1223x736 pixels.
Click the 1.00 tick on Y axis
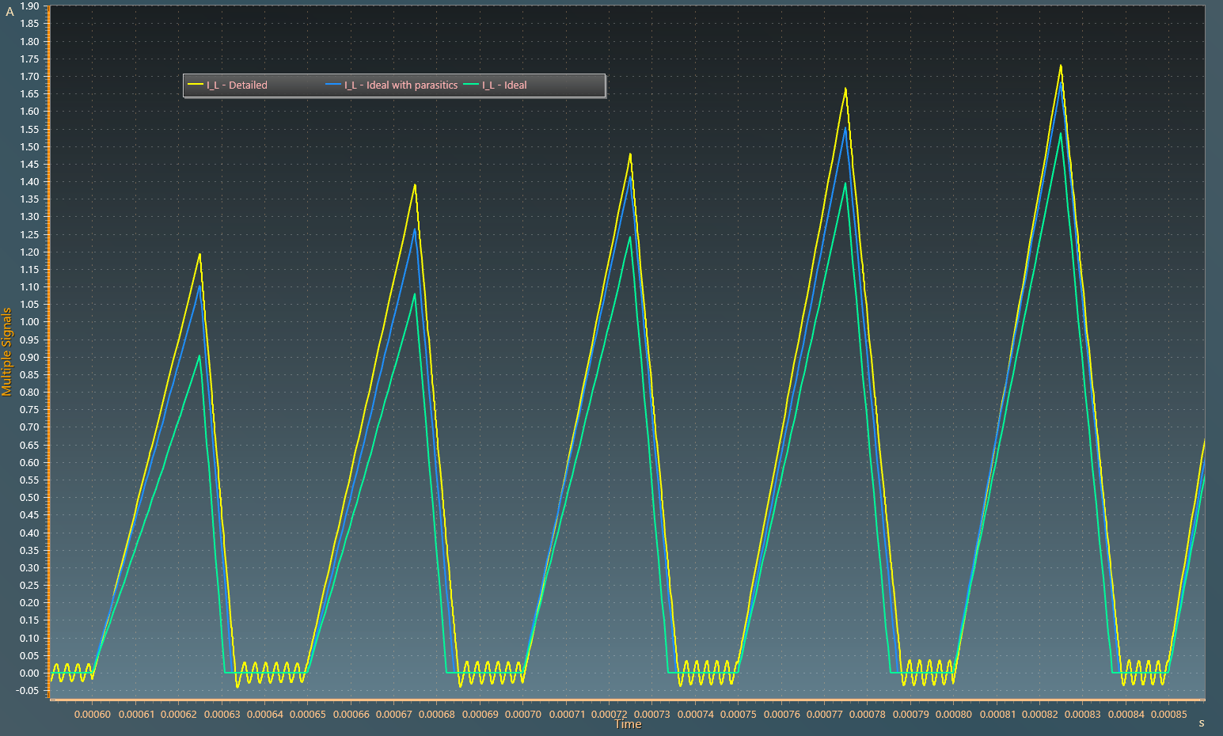[29, 322]
